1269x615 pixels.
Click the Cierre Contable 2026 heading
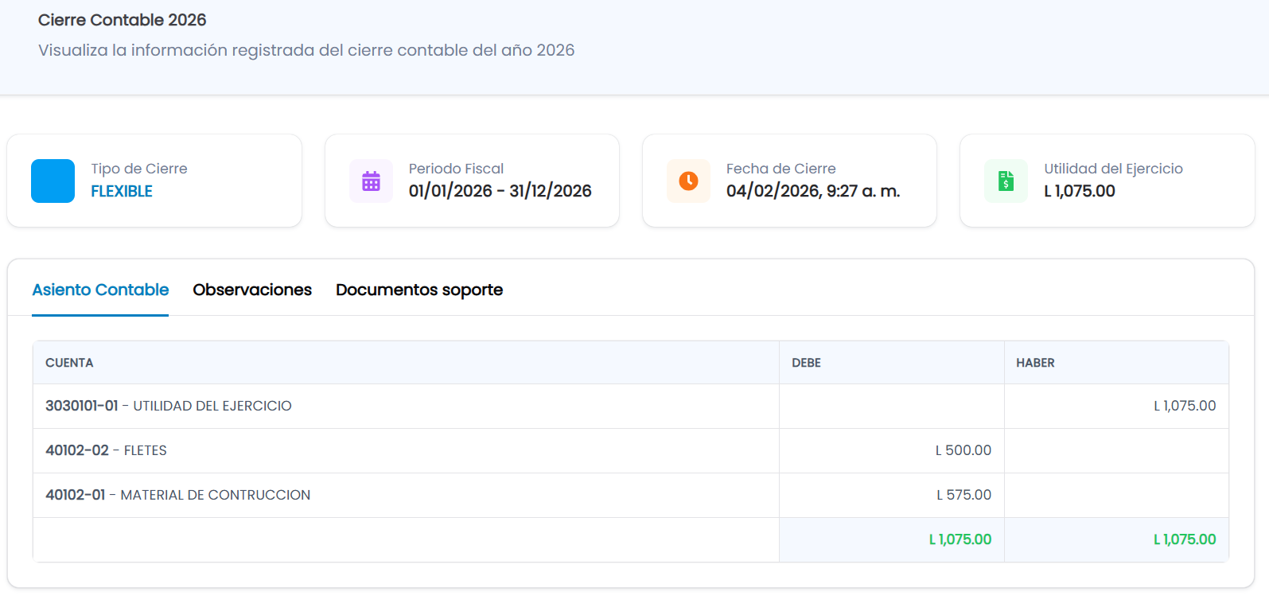(x=123, y=20)
